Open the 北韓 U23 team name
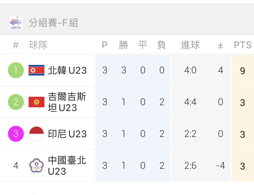The image size is (254, 195). (x=67, y=70)
